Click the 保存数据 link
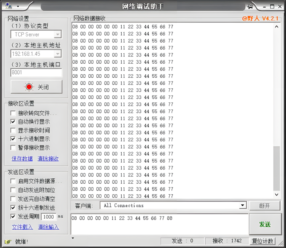 pyautogui.click(x=22, y=158)
